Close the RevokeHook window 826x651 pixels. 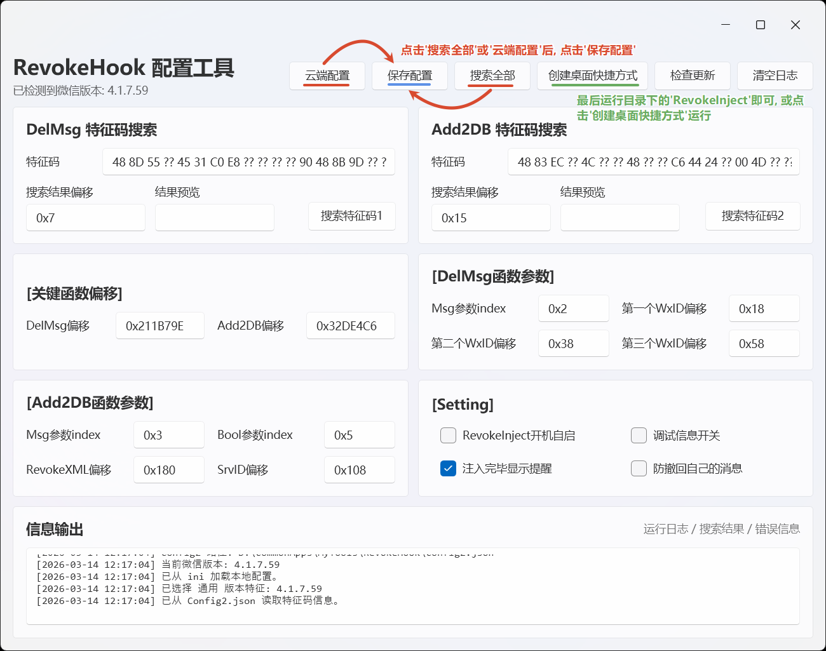pos(796,25)
